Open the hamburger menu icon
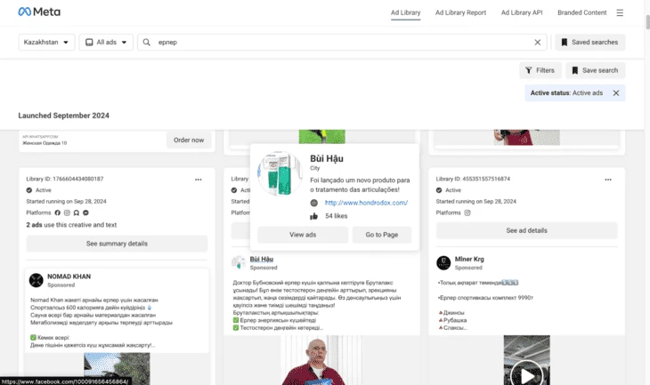Screen dimensions: 650x385 click(x=620, y=12)
